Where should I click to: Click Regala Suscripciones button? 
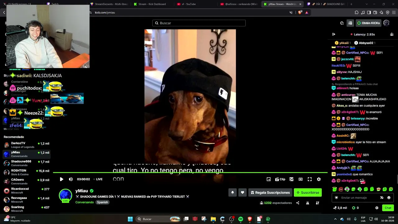pos(270,193)
